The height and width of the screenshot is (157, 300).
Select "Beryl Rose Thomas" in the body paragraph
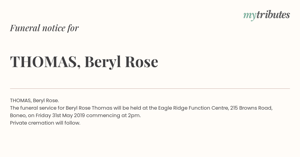(x=89, y=108)
